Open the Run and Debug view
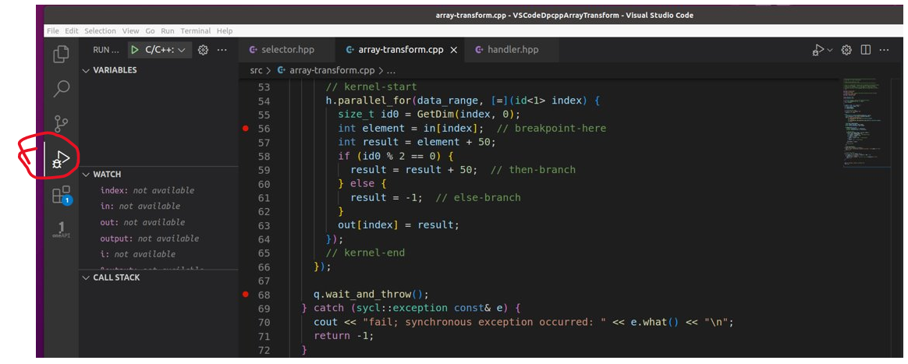The height and width of the screenshot is (364, 908). (x=60, y=158)
